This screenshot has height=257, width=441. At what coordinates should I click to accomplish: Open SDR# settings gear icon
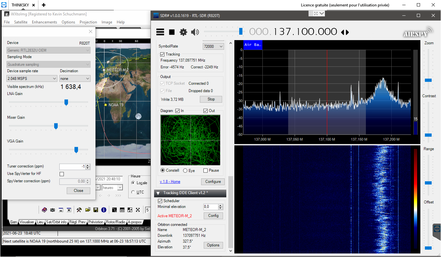(x=183, y=32)
